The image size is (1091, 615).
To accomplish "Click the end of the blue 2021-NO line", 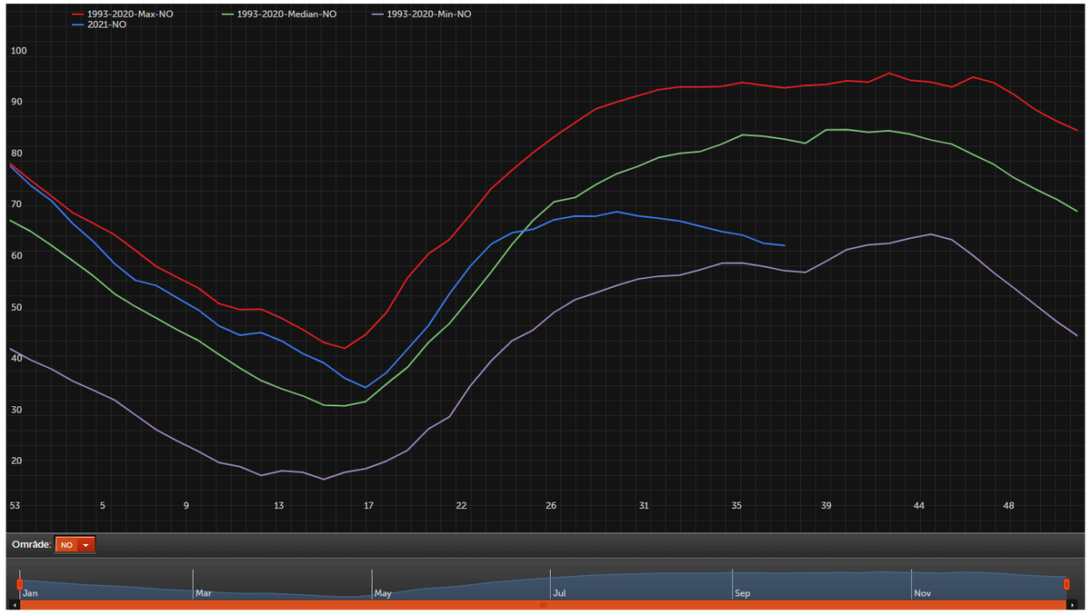I will (x=784, y=245).
